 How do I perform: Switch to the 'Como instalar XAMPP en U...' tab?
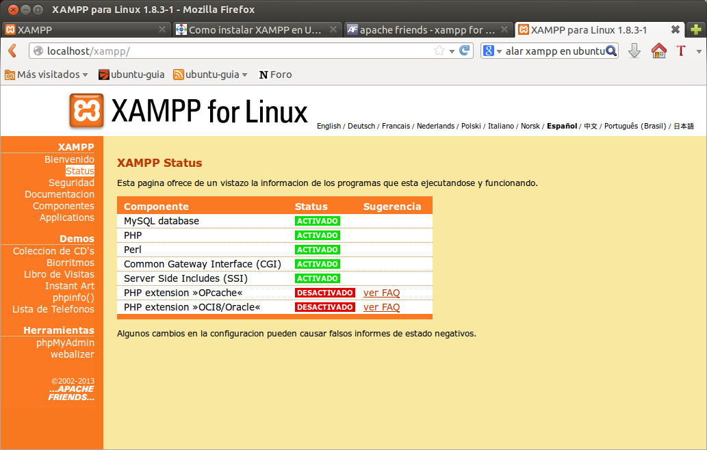click(x=257, y=29)
